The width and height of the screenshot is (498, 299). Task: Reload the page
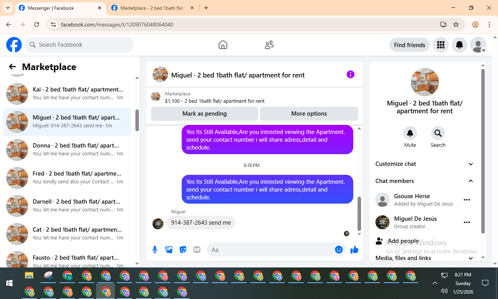[x=37, y=25]
